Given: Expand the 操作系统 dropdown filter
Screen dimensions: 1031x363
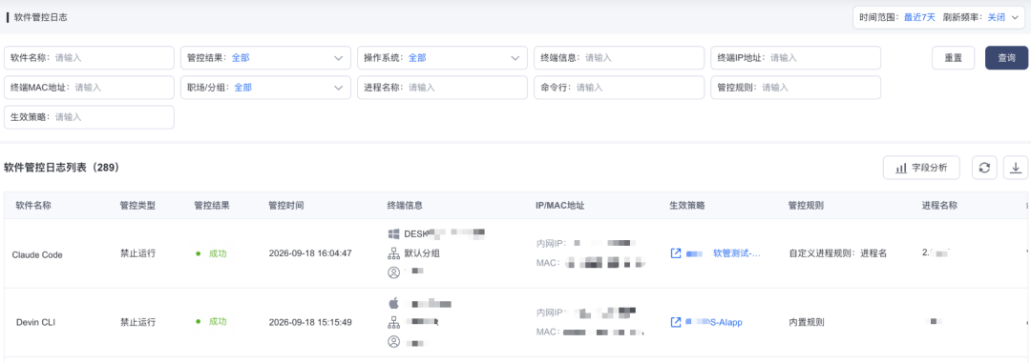Looking at the screenshot, I should [x=442, y=58].
